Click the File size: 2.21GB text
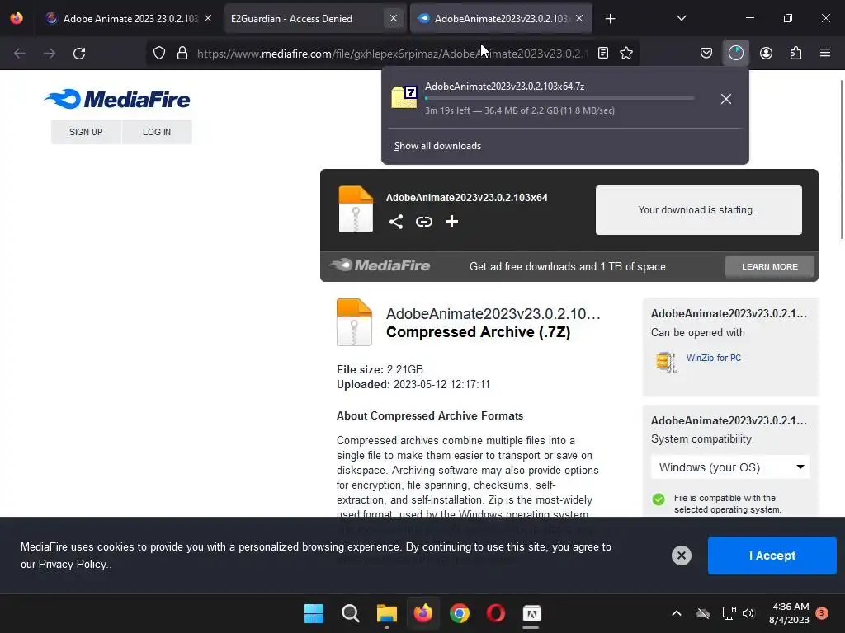 pyautogui.click(x=380, y=369)
